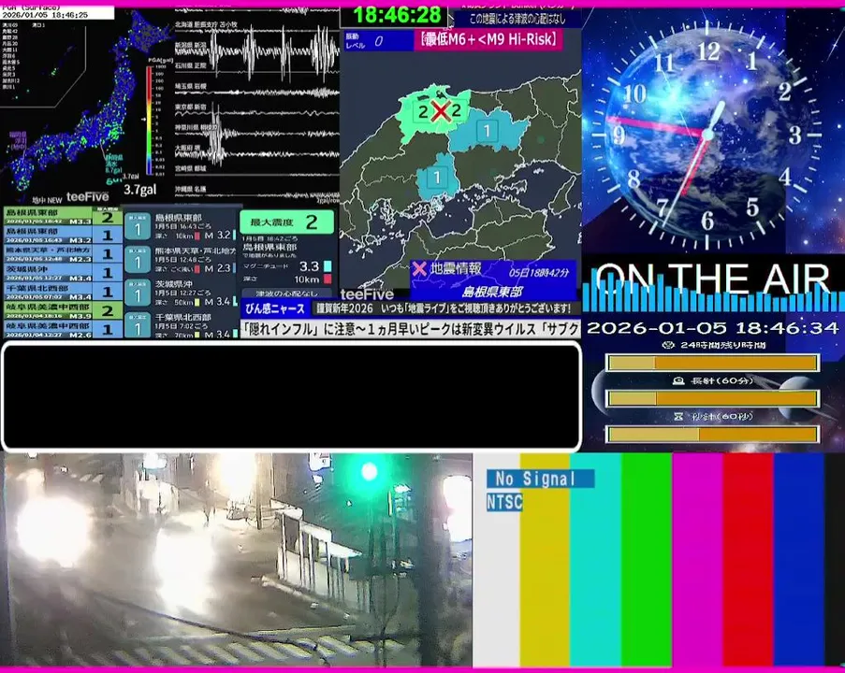845x673 pixels.
Task: Select the 岐阜県美濃中西部 M3.9 row
Action: pos(63,310)
